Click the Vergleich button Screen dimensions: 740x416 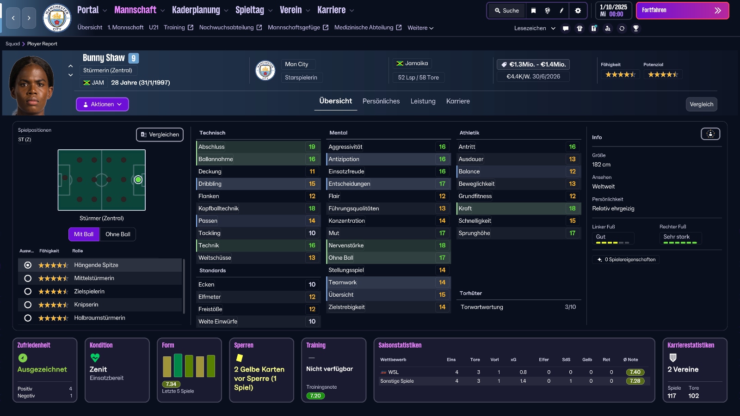pos(702,104)
